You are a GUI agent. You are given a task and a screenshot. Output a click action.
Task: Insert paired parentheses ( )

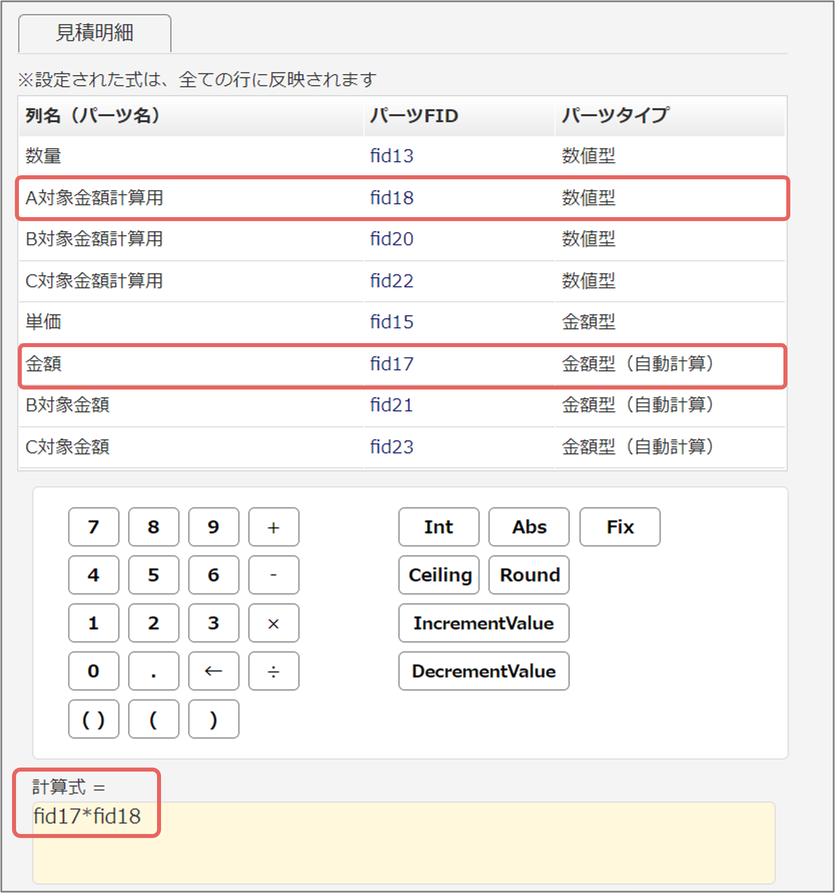pyautogui.click(x=93, y=719)
